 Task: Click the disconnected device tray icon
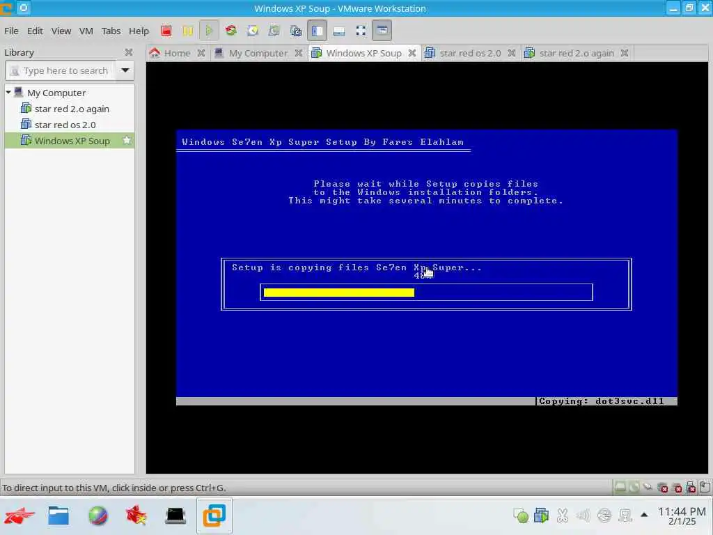click(x=604, y=515)
